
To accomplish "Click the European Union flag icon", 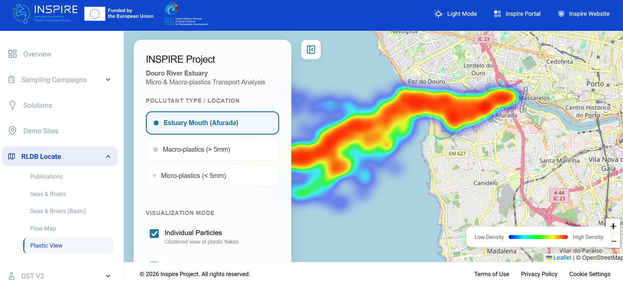I will 95,14.
